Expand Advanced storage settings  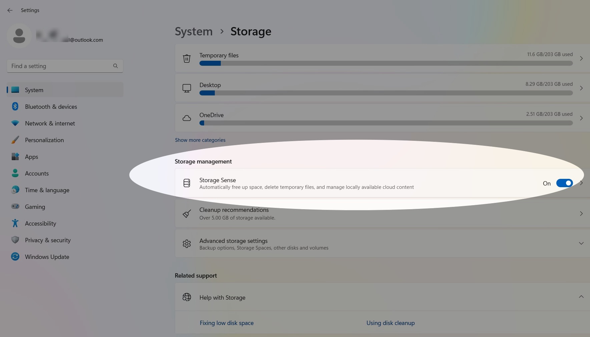click(581, 244)
